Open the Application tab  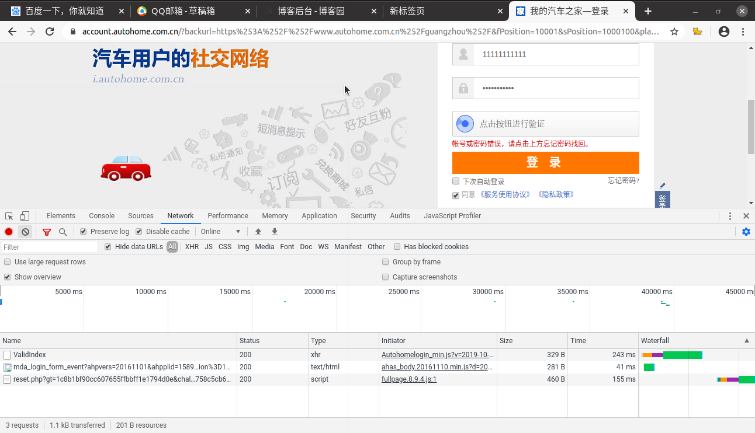click(319, 216)
